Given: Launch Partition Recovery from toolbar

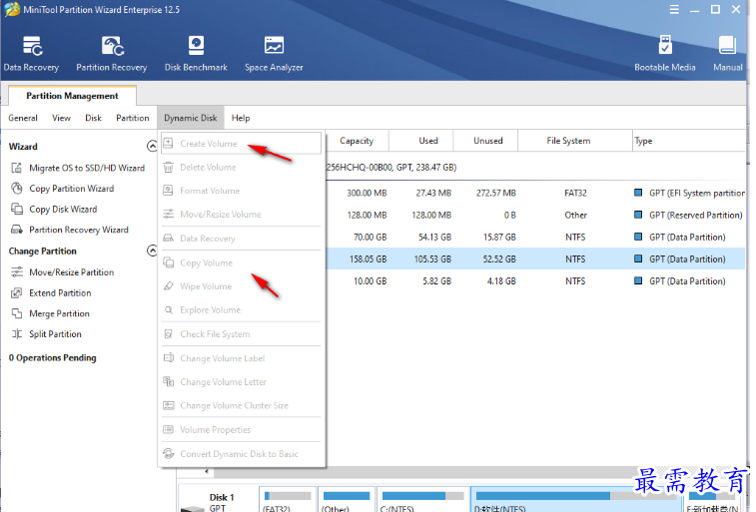Looking at the screenshot, I should click(112, 54).
